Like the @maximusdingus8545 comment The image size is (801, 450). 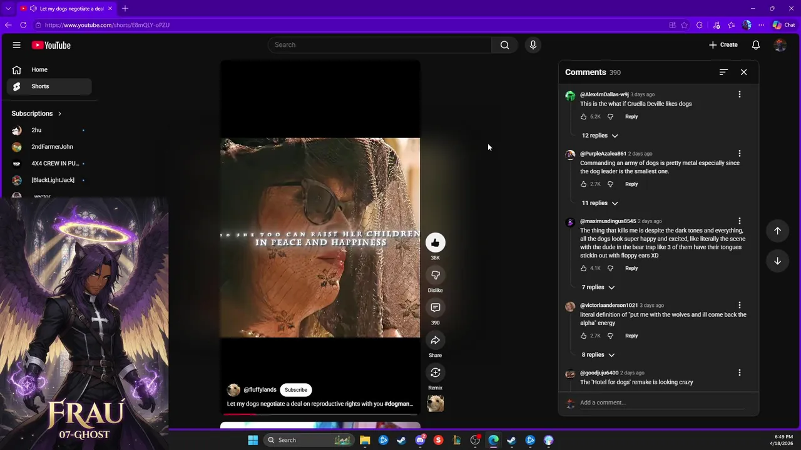(583, 269)
